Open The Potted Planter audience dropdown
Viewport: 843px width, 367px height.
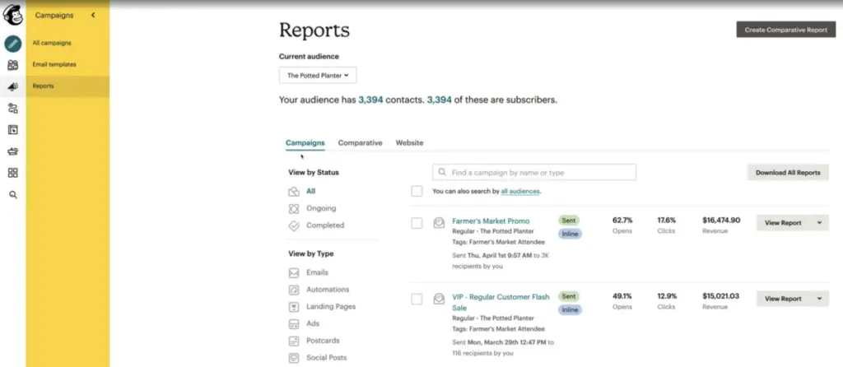318,76
